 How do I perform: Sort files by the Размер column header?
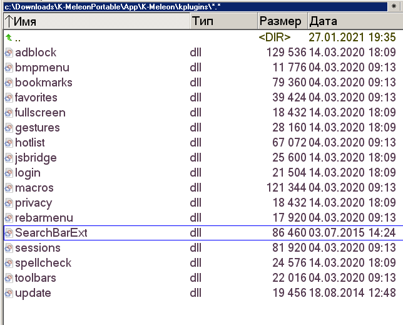281,21
